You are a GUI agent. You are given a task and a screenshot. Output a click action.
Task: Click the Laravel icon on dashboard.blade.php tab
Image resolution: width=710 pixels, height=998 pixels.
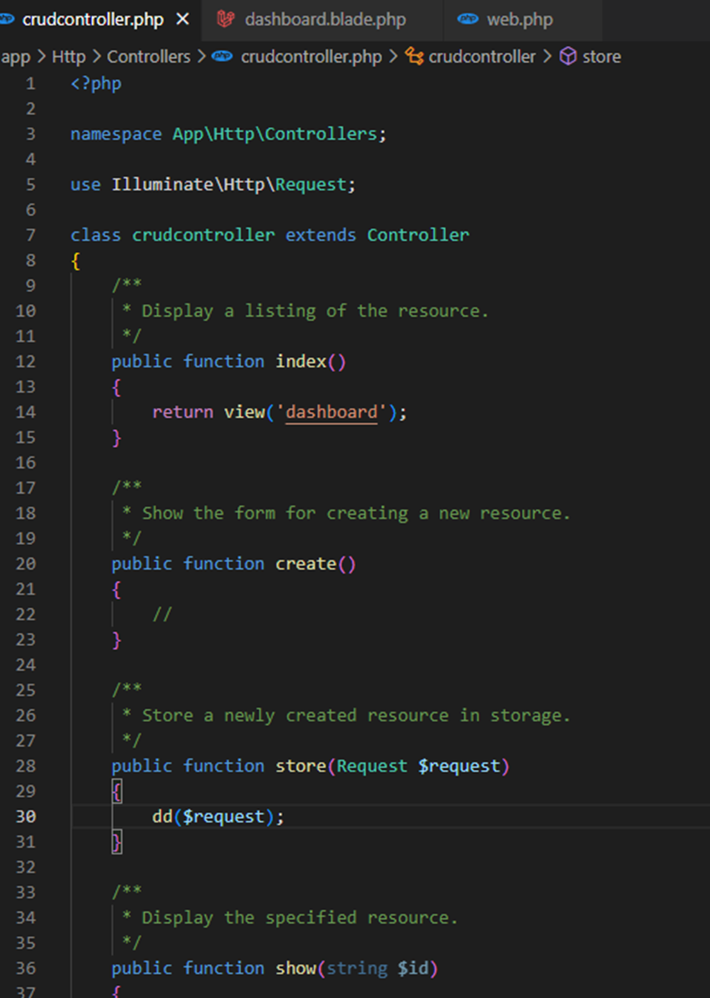pos(226,19)
